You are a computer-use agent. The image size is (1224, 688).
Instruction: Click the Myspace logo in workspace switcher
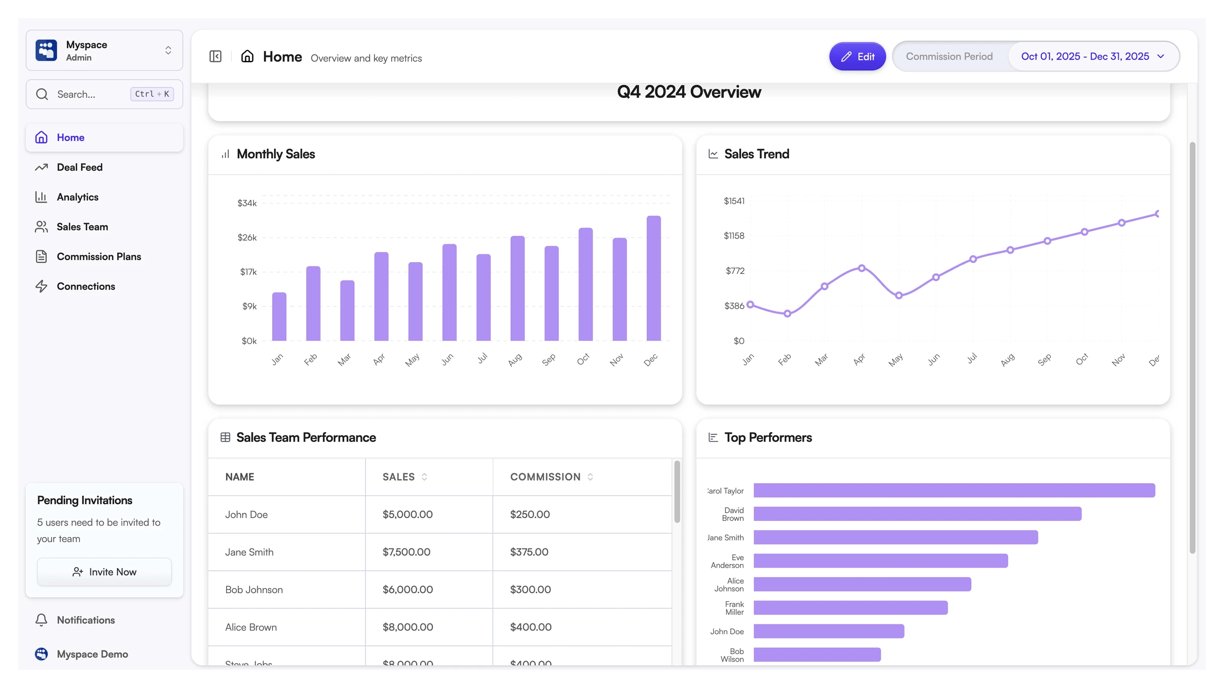tap(46, 50)
